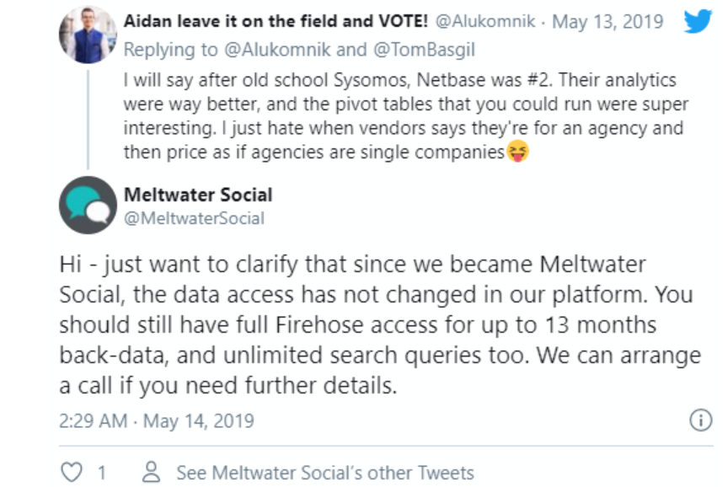728x487 pixels.
Task: Open the 2:29 AM May 14, 2019 timestamp
Action: pos(157,420)
